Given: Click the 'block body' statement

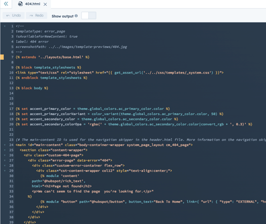Looking at the screenshot, I should coord(32,88).
